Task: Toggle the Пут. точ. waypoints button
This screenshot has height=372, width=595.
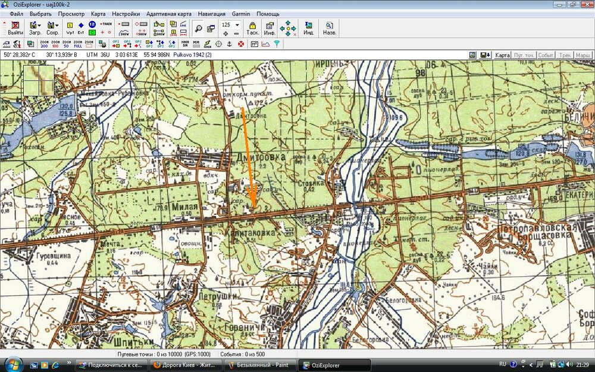Action: point(524,55)
